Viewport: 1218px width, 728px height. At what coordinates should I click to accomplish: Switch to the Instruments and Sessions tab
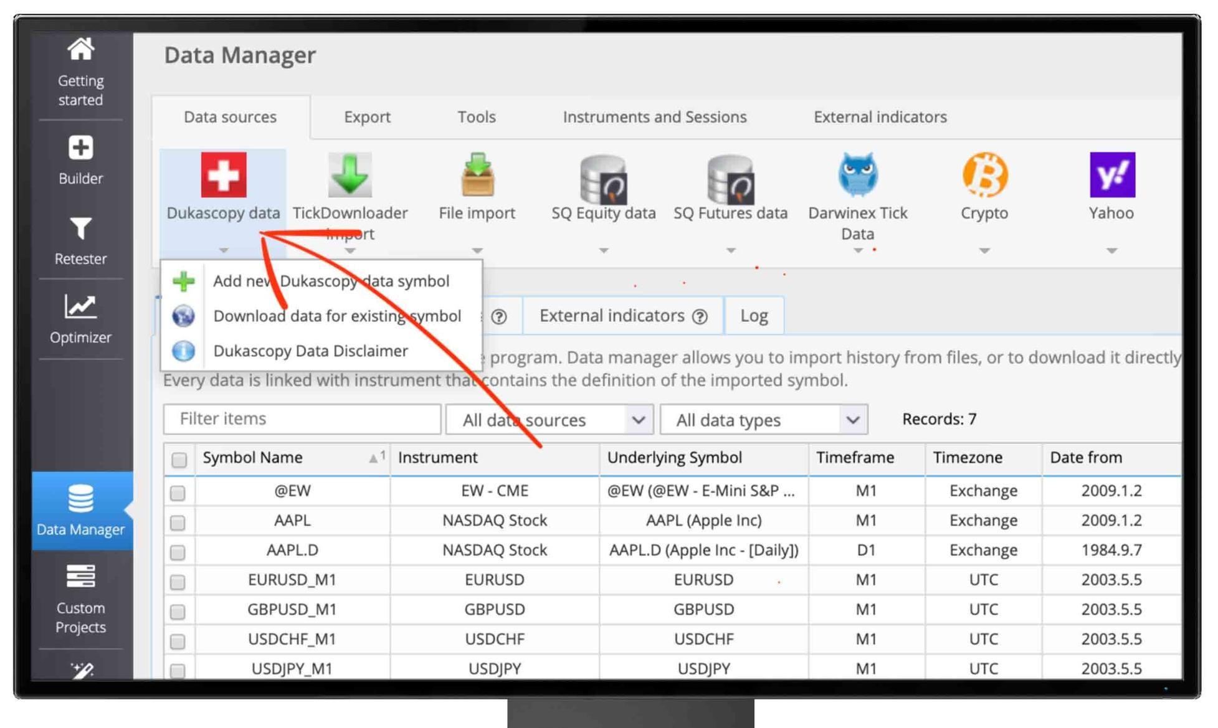point(654,117)
